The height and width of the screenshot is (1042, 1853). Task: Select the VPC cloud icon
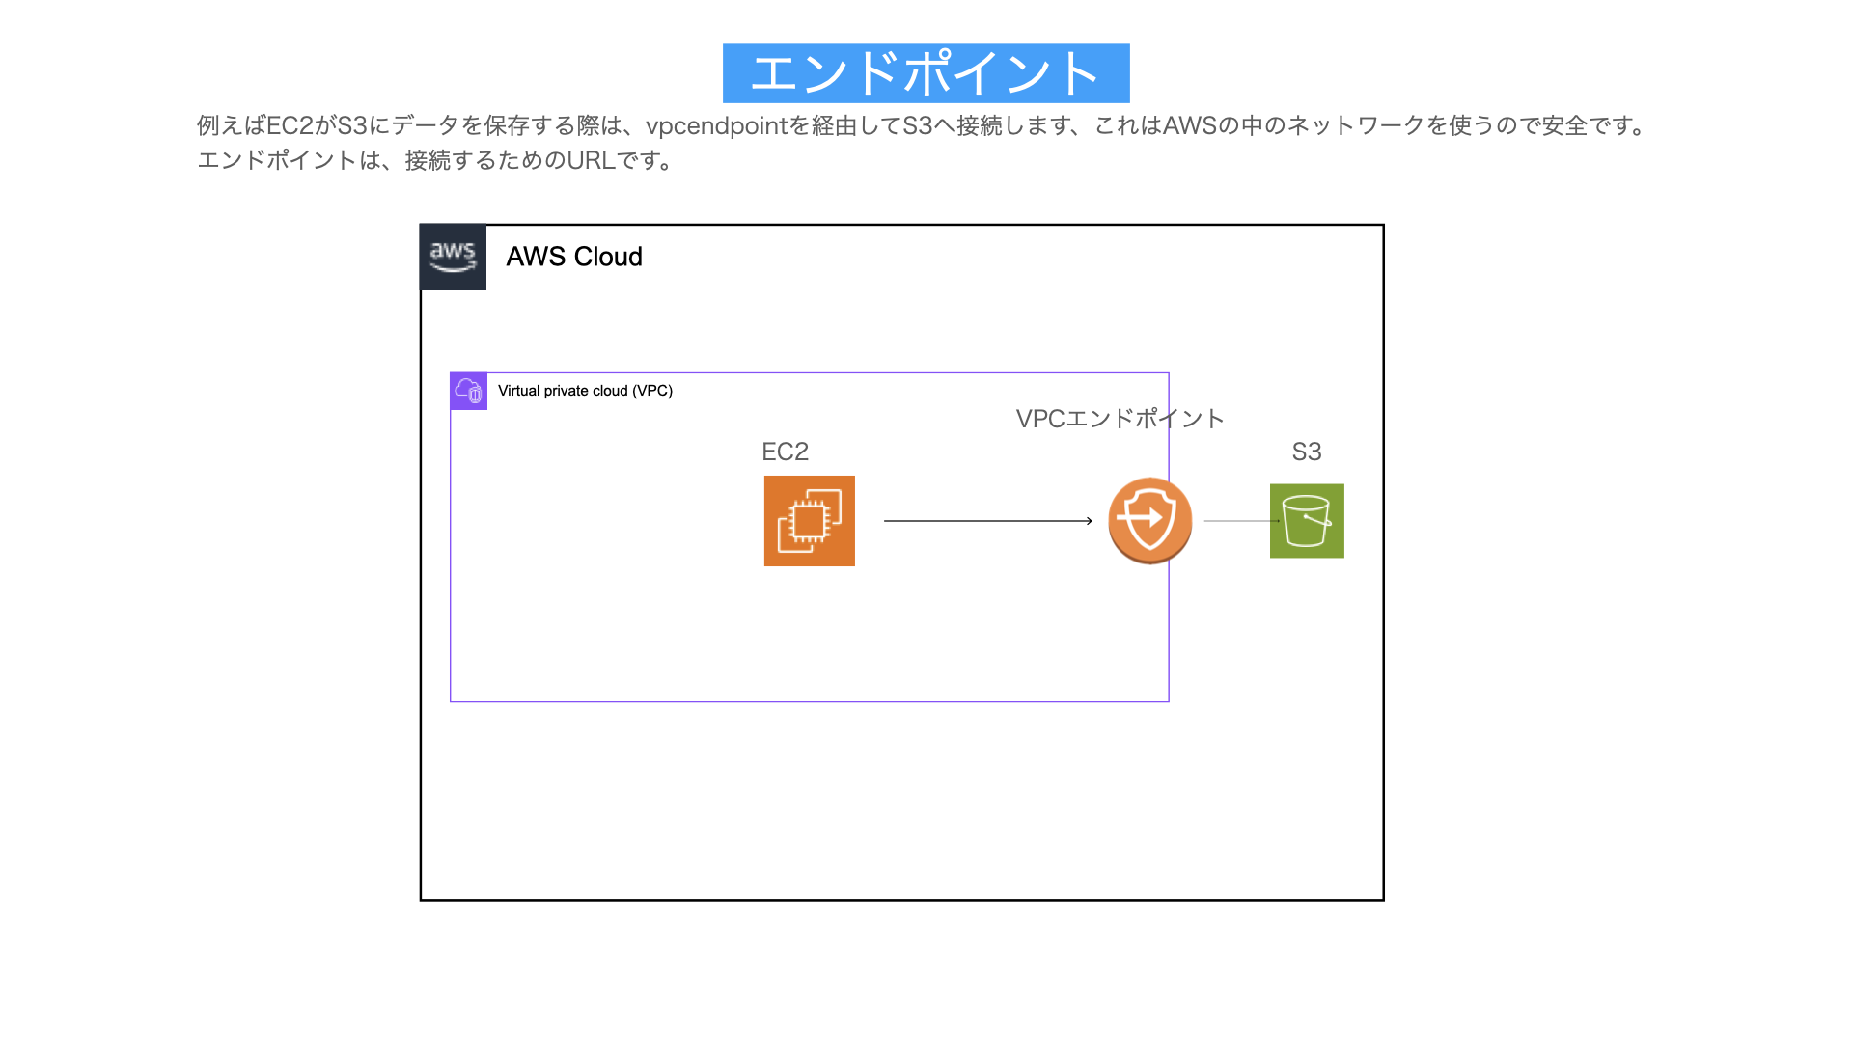pyautogui.click(x=468, y=391)
